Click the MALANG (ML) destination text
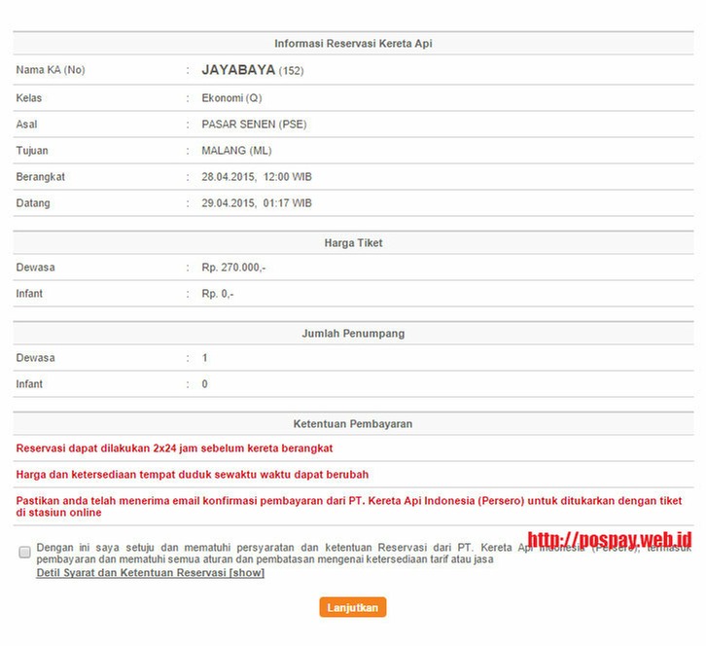This screenshot has width=706, height=646. [x=236, y=151]
